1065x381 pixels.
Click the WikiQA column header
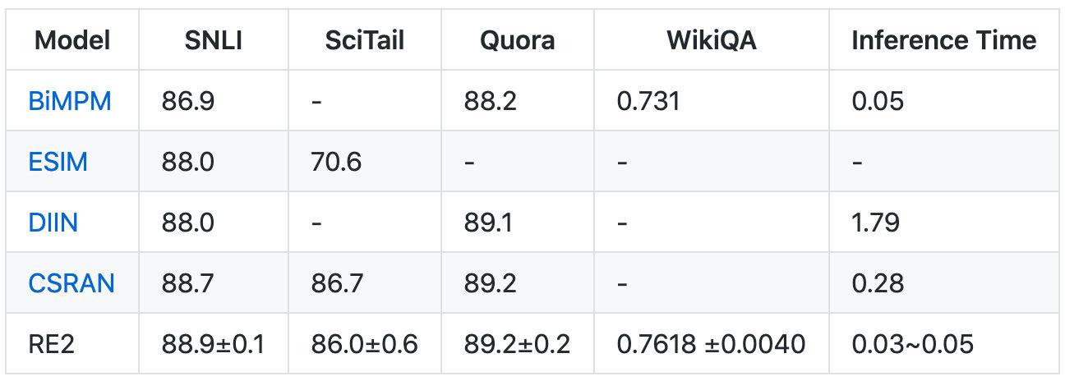tap(712, 40)
